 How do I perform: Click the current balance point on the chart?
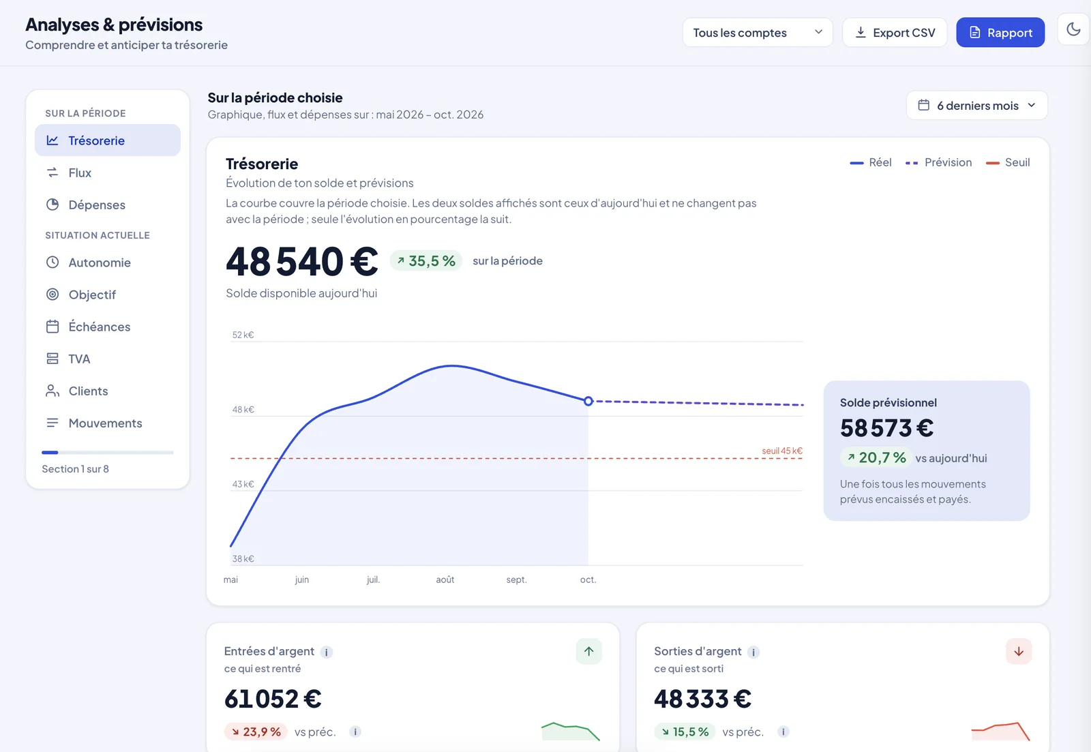click(588, 401)
